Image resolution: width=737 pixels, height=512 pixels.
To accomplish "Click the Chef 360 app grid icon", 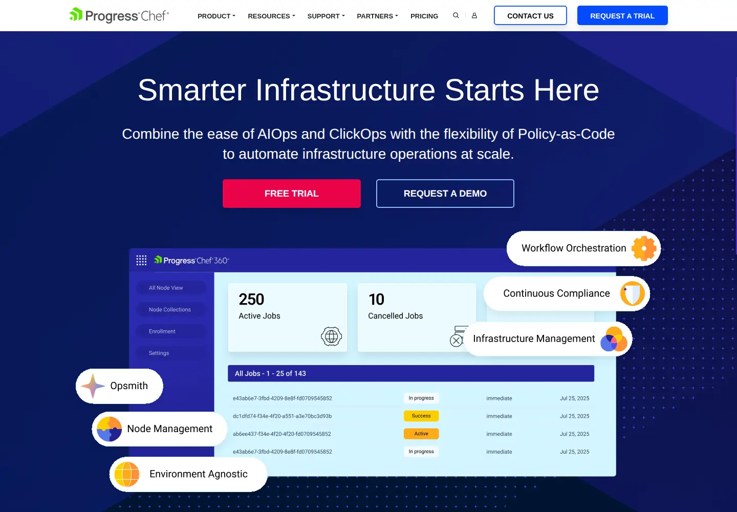I will tap(142, 260).
